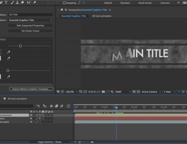Open the 1 View layout dropdown
Screen dimensions: 187x144
click(169, 92)
